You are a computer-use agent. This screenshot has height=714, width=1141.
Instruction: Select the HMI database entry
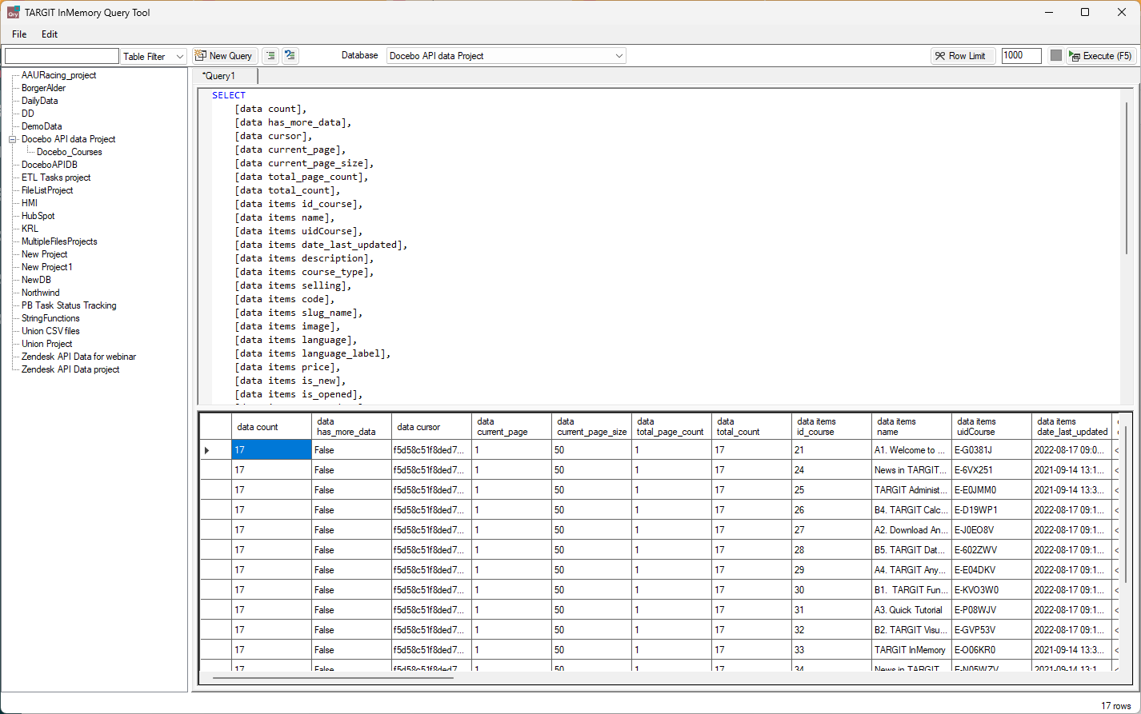(x=30, y=203)
